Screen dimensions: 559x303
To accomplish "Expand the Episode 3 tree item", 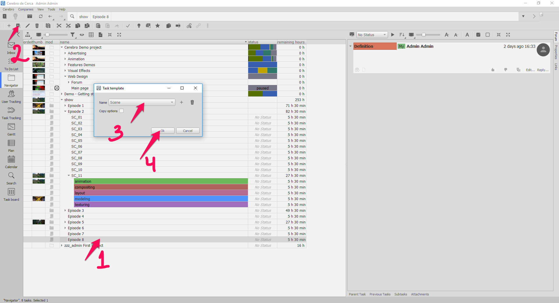I will point(65,210).
